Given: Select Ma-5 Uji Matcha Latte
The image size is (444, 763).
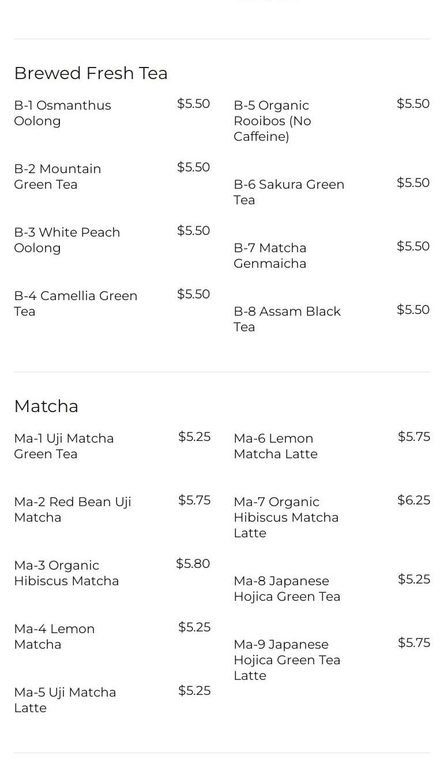Looking at the screenshot, I should 65,700.
